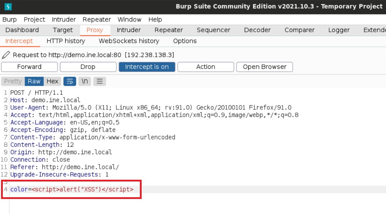
Task: Switch to the Repeater tool tab
Action: (x=169, y=30)
